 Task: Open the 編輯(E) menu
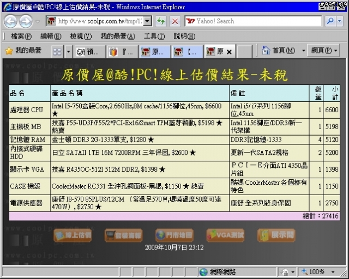51,36
